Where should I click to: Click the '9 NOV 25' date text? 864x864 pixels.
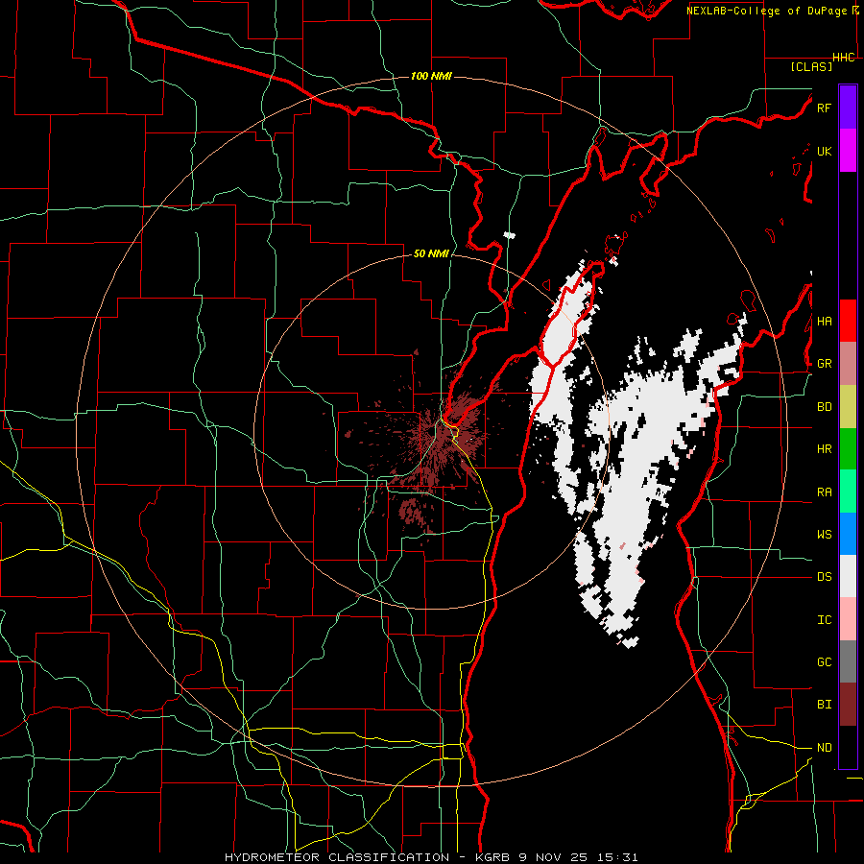coord(553,857)
